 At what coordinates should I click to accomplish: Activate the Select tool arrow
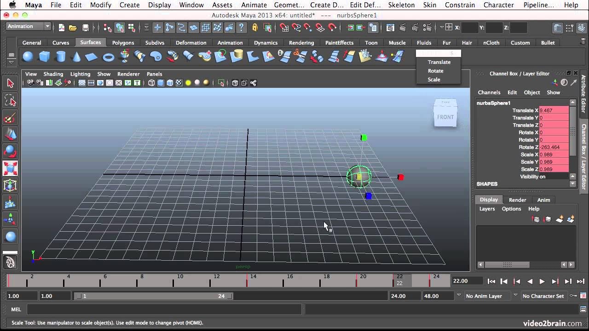(x=10, y=83)
